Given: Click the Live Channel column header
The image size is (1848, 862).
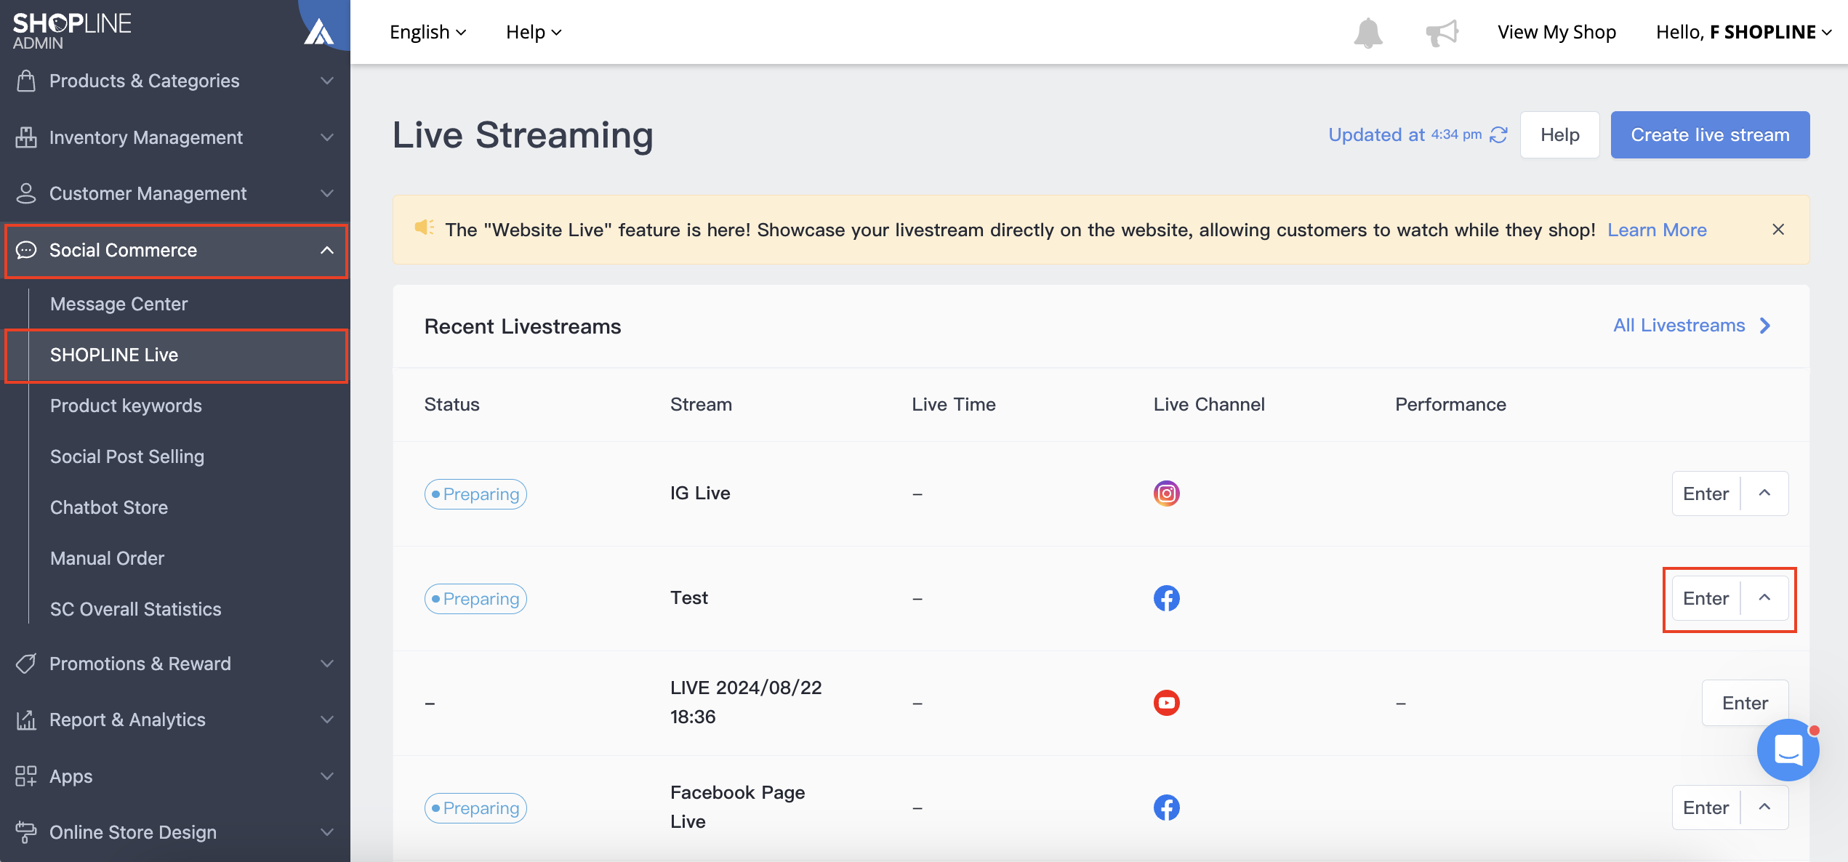Looking at the screenshot, I should (1209, 404).
